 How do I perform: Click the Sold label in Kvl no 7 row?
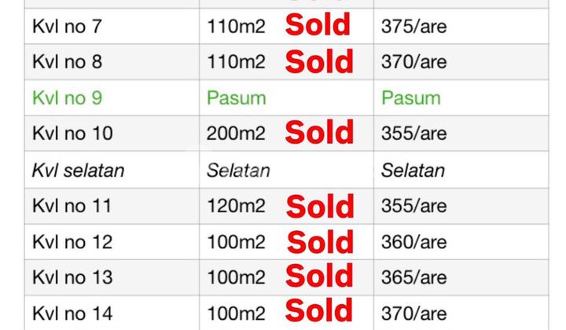click(x=318, y=26)
